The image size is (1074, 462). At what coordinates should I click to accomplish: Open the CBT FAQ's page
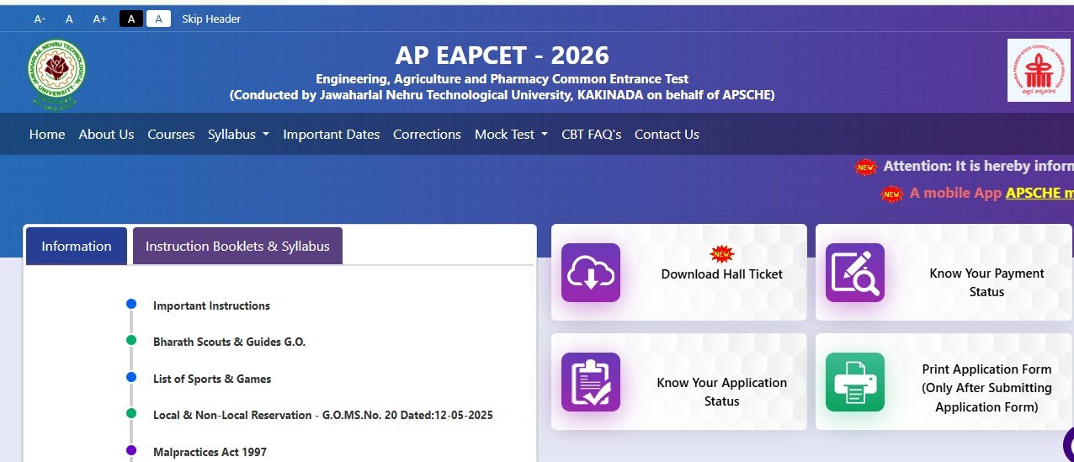coord(592,134)
